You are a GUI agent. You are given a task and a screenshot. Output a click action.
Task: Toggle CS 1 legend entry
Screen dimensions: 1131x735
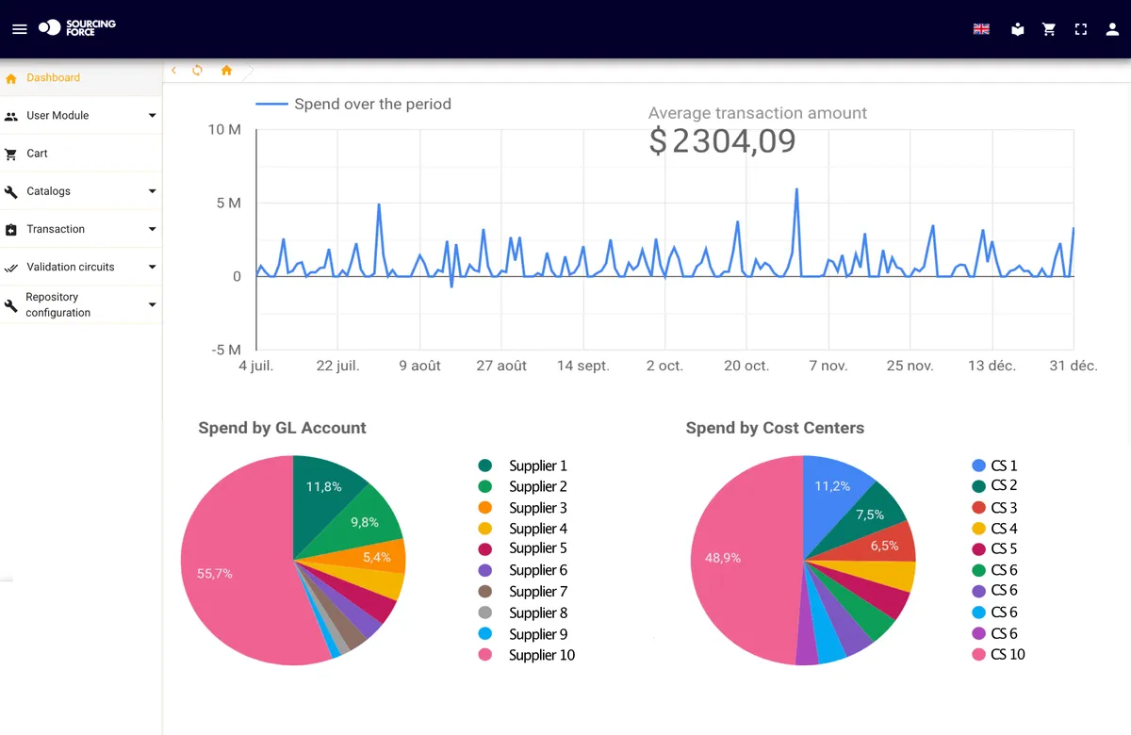(x=995, y=465)
